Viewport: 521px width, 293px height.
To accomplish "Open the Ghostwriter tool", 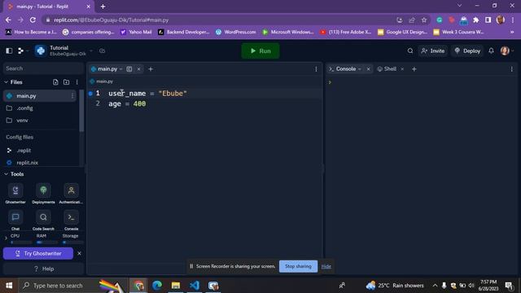I will (x=15, y=194).
